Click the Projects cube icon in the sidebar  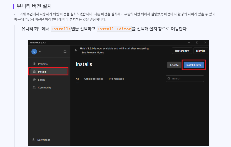34,64
